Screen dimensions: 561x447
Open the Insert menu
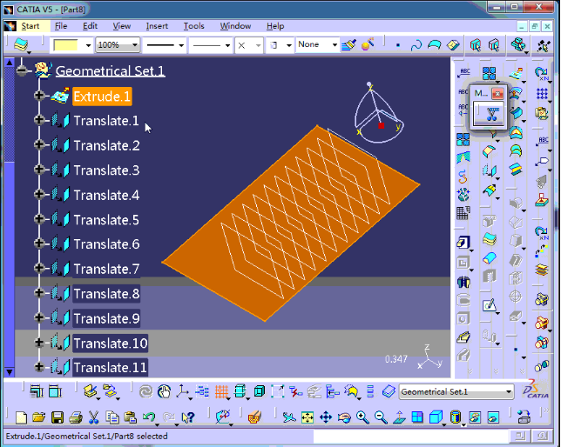157,26
